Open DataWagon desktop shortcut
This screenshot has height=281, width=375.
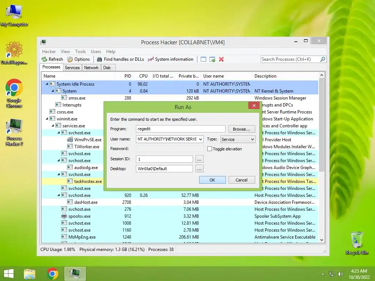pos(14,53)
